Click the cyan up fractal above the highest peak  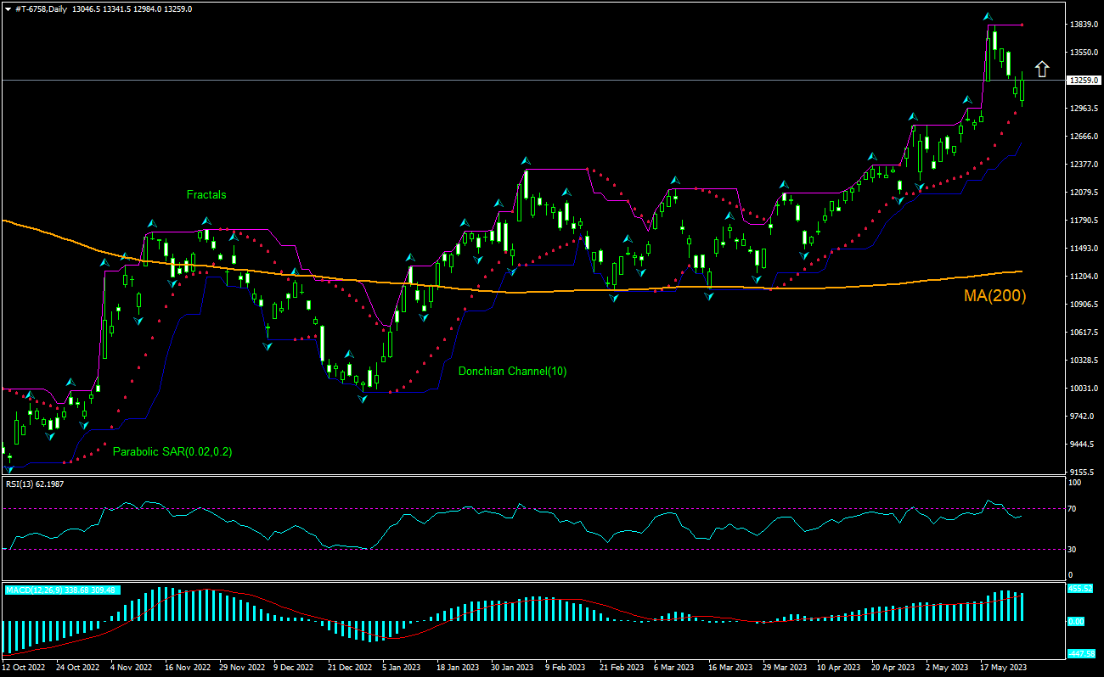coord(988,15)
